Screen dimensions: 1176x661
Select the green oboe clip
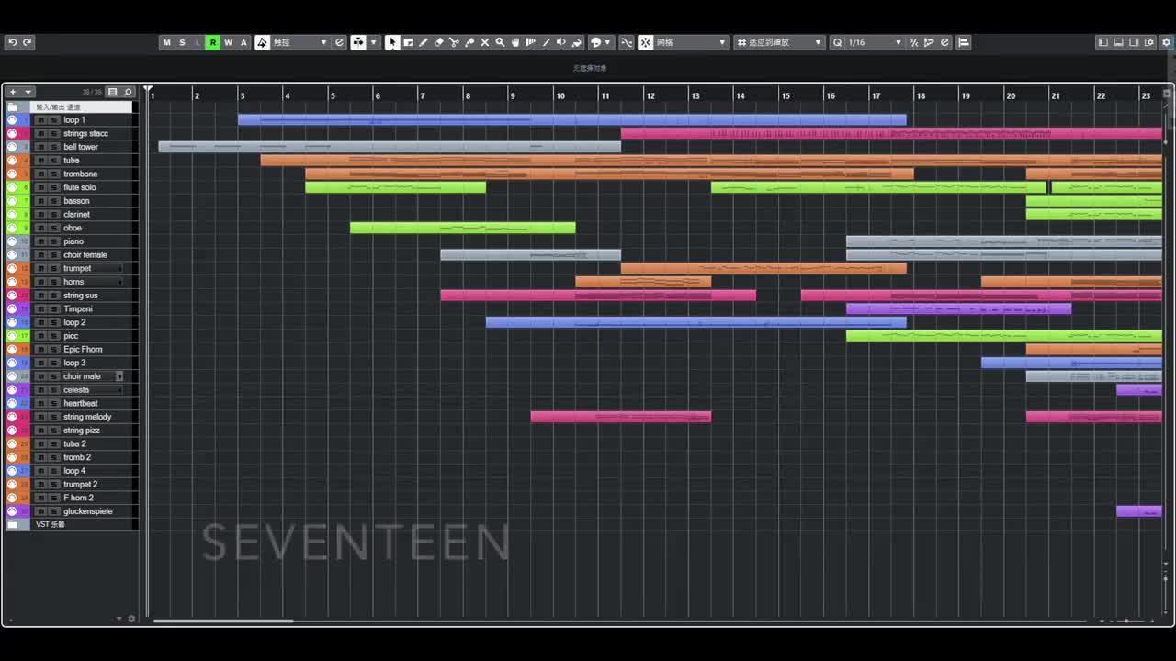[x=463, y=228]
